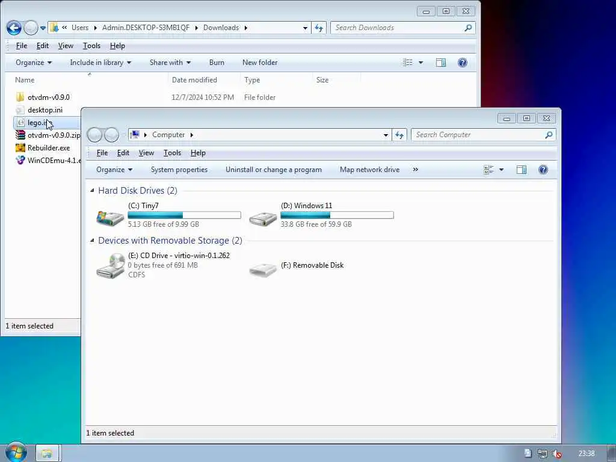Change view icon in Downloads window
The height and width of the screenshot is (462, 616).
point(408,63)
